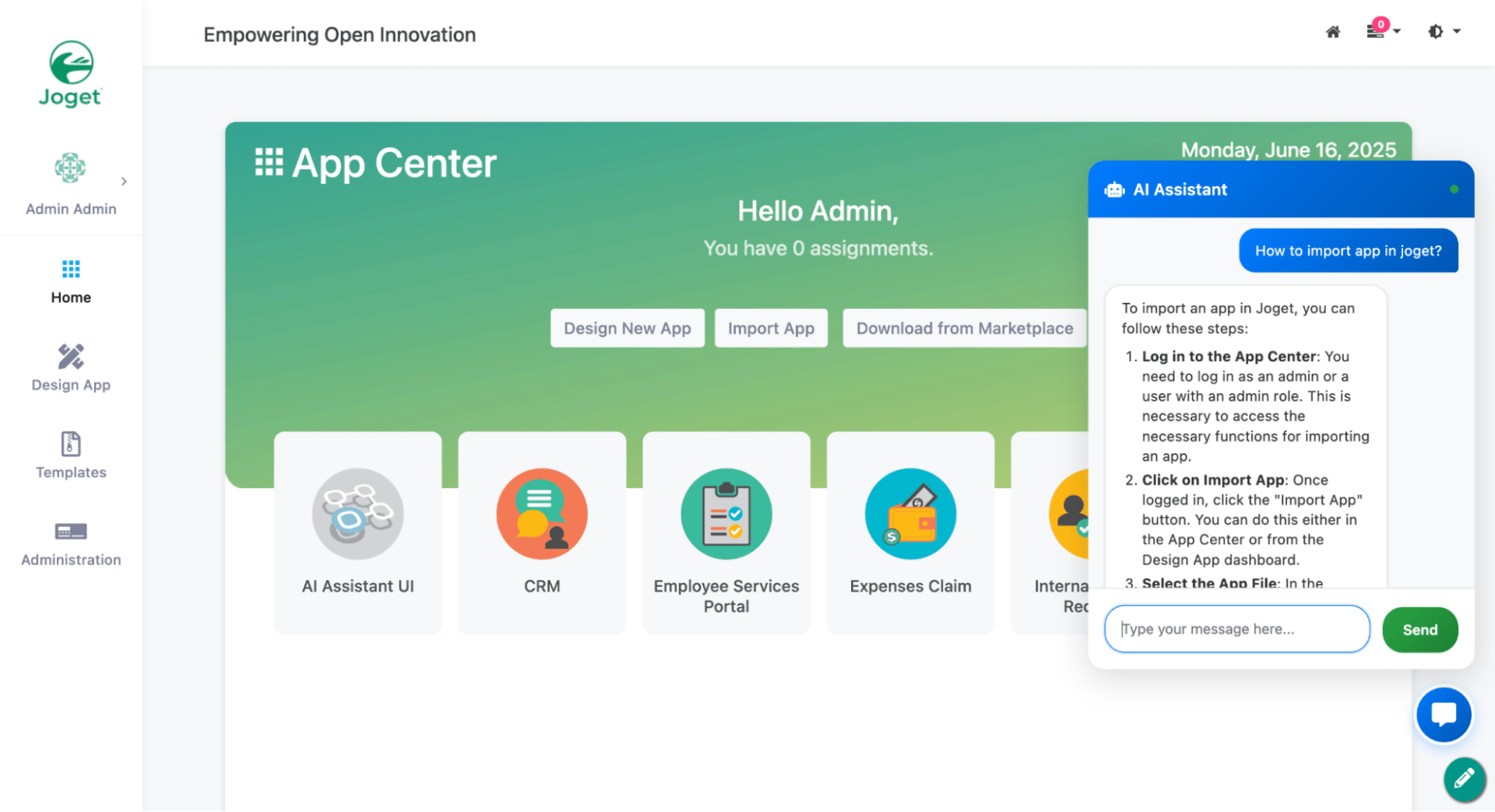Go to Home in the sidebar
Image resolution: width=1495 pixels, height=812 pixels.
pos(71,282)
